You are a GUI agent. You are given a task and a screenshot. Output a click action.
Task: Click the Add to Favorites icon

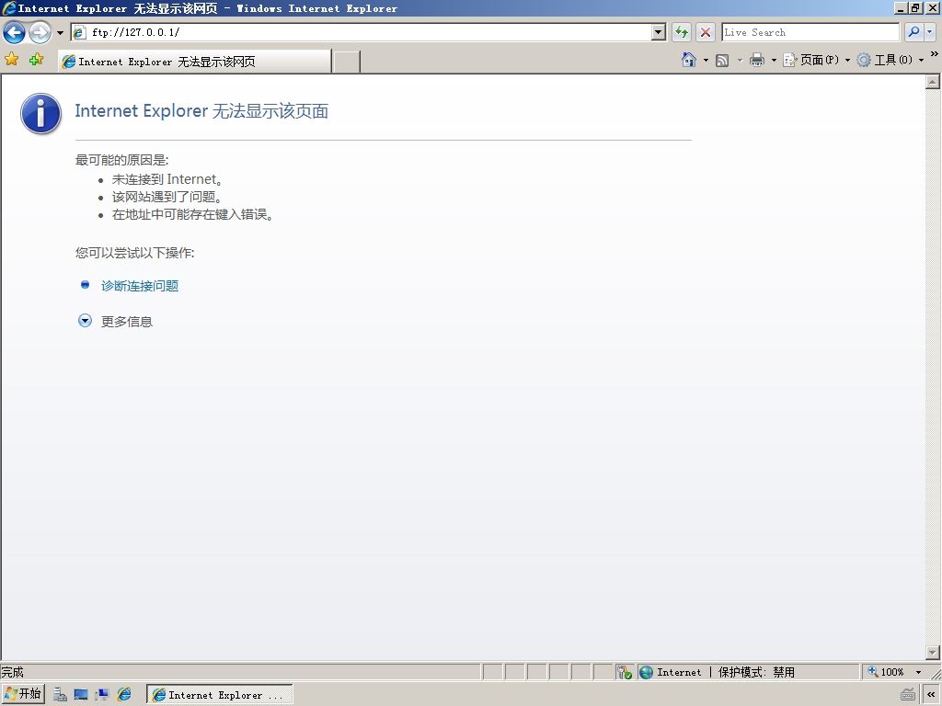click(x=36, y=59)
